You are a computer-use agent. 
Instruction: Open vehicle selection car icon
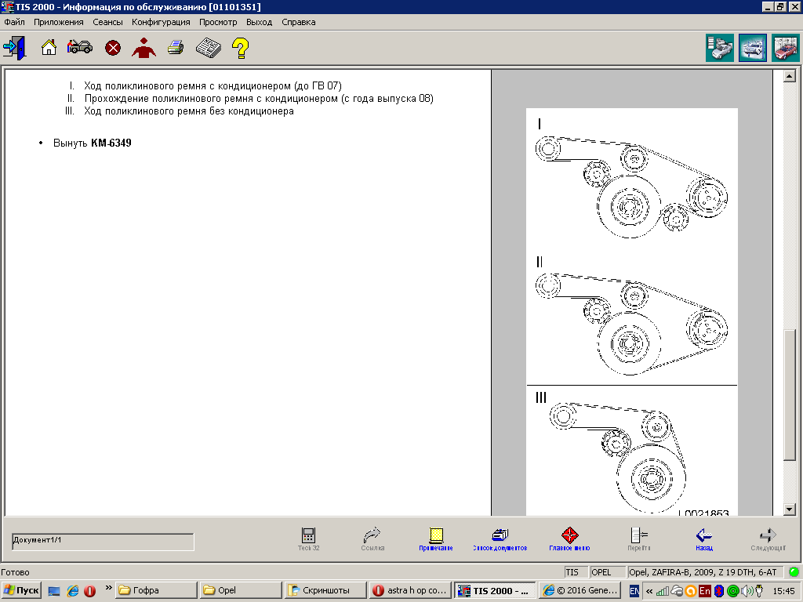click(80, 48)
